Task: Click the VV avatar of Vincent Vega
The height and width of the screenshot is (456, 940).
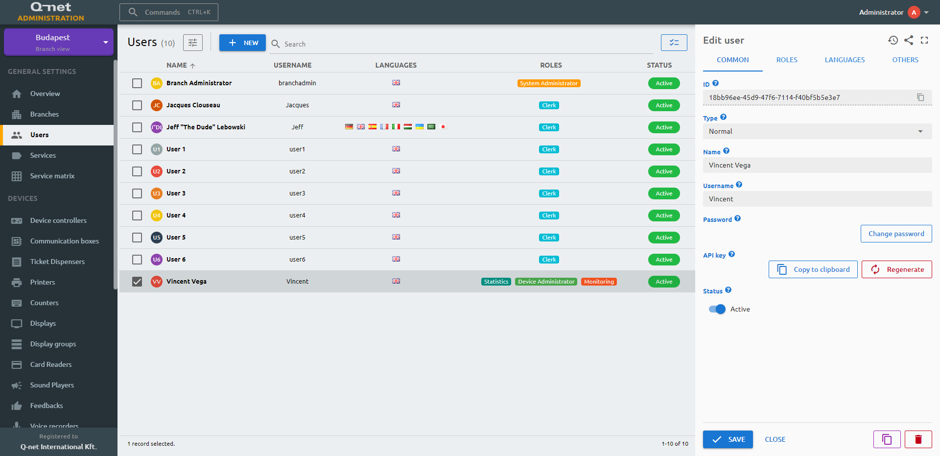Action: pos(157,282)
